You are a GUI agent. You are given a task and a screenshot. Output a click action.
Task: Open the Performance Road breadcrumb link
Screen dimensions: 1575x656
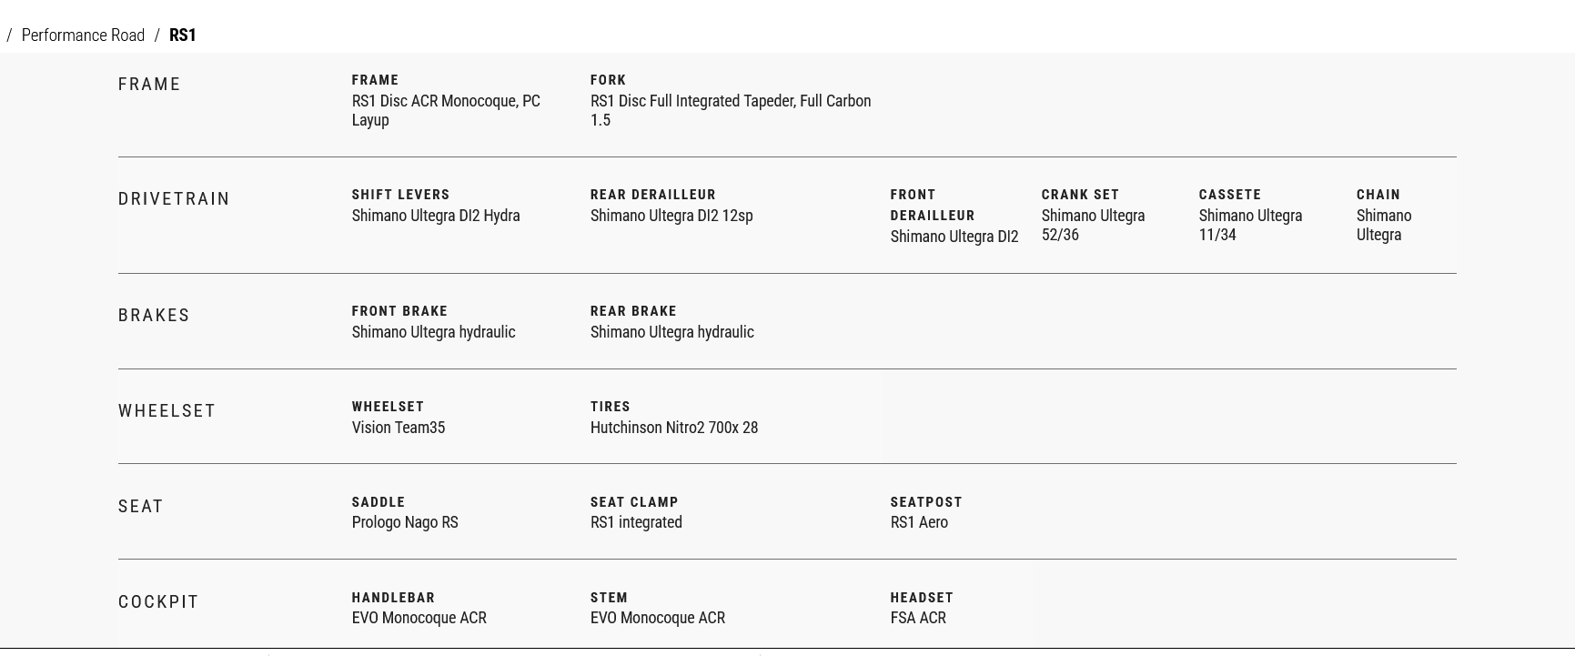pyautogui.click(x=83, y=35)
